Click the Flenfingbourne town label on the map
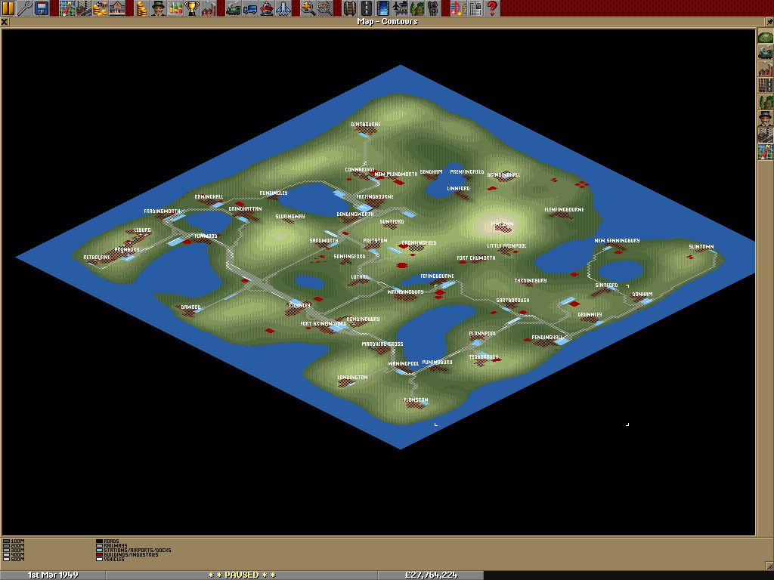This screenshot has width=774, height=580. click(x=564, y=210)
